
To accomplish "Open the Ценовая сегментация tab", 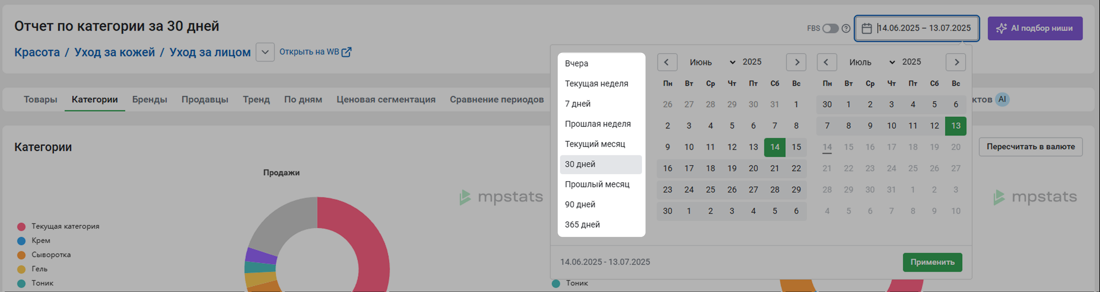I will [386, 99].
